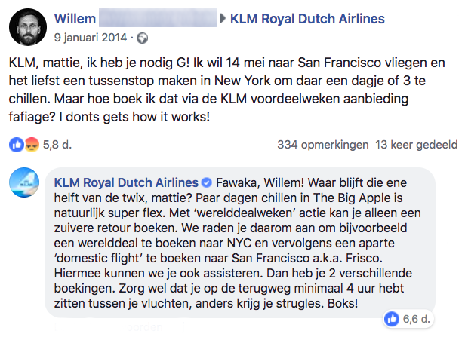Show who reacted via the 5,8 d. count

pyautogui.click(x=57, y=144)
